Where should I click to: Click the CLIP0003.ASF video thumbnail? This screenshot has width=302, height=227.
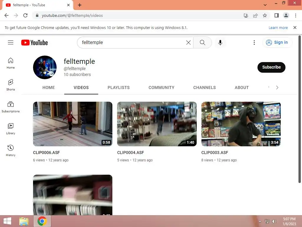pyautogui.click(x=241, y=124)
